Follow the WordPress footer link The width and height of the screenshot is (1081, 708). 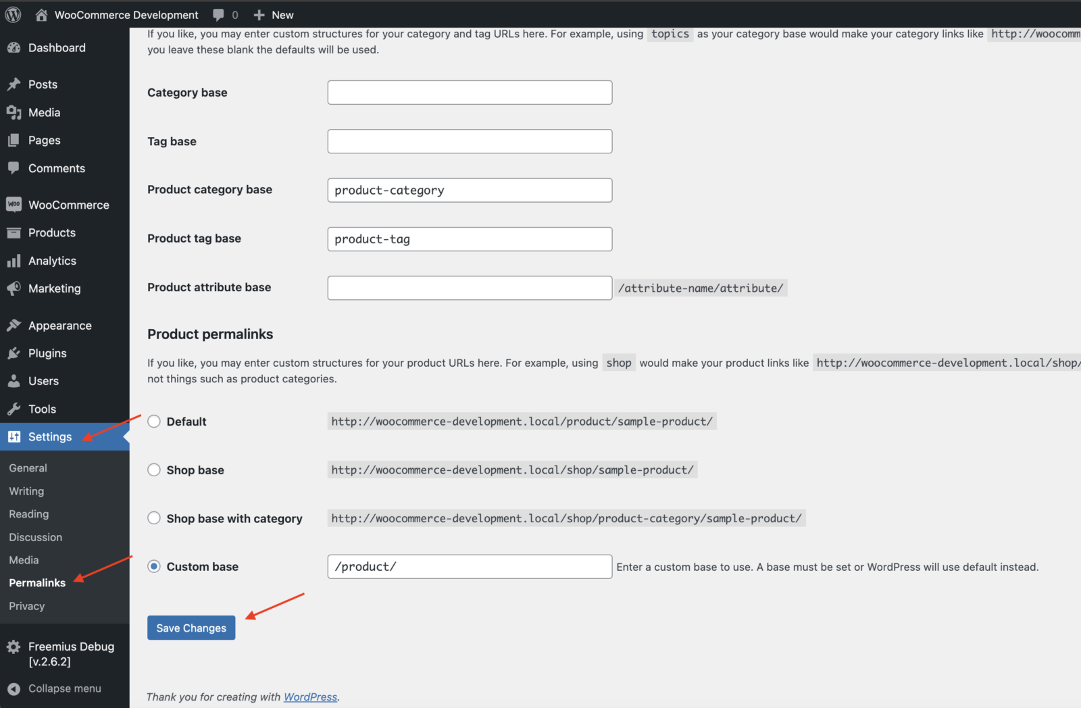310,697
